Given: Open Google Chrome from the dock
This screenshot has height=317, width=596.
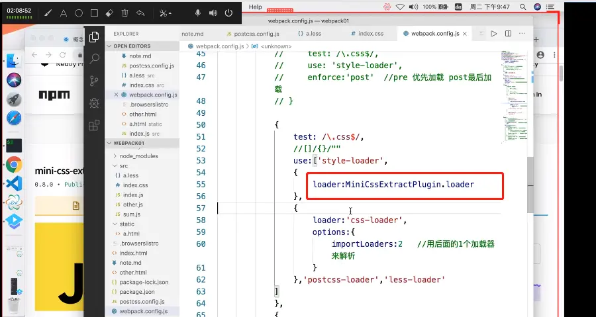Looking at the screenshot, I should tap(14, 165).
